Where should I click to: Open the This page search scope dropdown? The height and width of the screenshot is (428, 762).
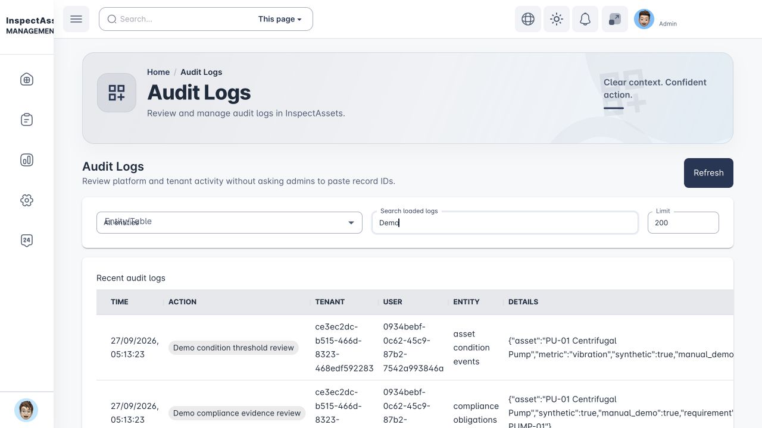click(280, 19)
